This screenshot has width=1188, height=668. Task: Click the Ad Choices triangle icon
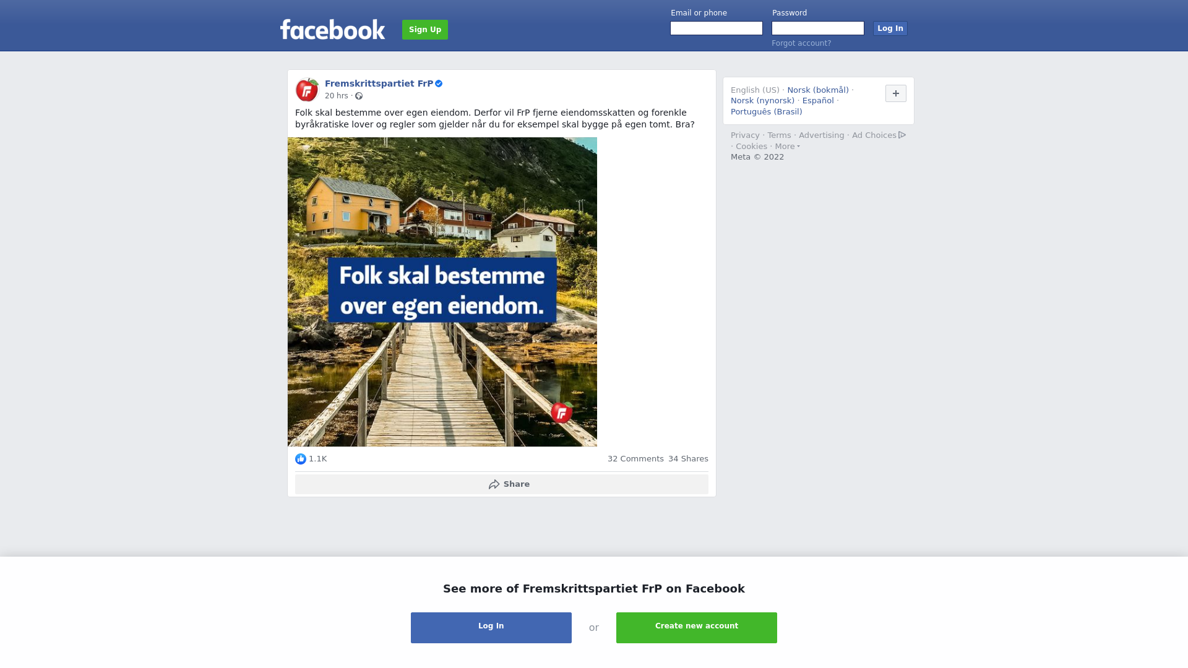click(x=902, y=135)
